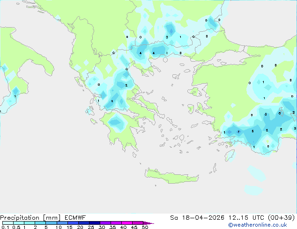
Task: Click the Peloponnese rain patch on map
Action: point(116,122)
